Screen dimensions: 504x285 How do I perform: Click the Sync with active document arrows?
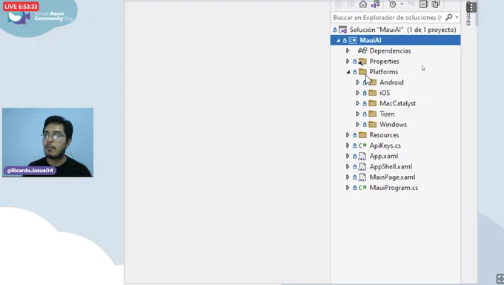click(411, 4)
